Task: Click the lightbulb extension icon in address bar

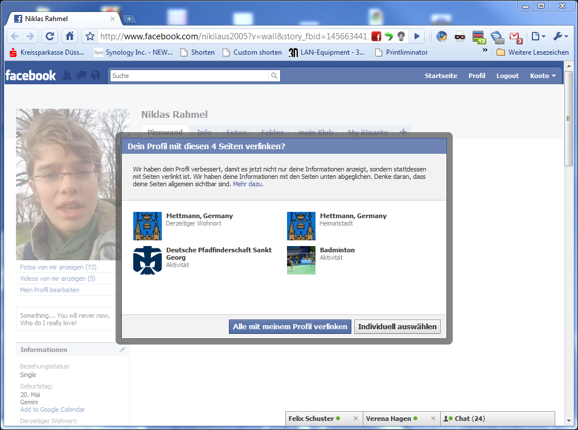Action: [x=401, y=36]
